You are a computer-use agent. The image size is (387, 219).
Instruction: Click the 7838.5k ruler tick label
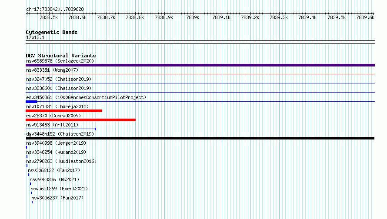tap(49, 17)
